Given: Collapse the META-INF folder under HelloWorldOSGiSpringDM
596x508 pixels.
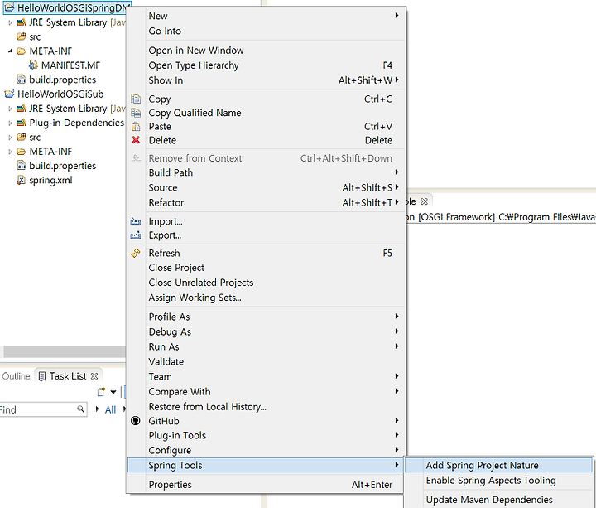Looking at the screenshot, I should (x=10, y=51).
